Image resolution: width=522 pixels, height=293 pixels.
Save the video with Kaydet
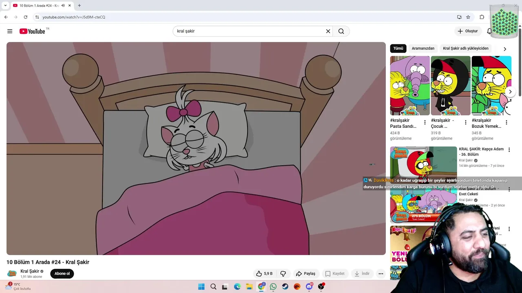[334, 273]
